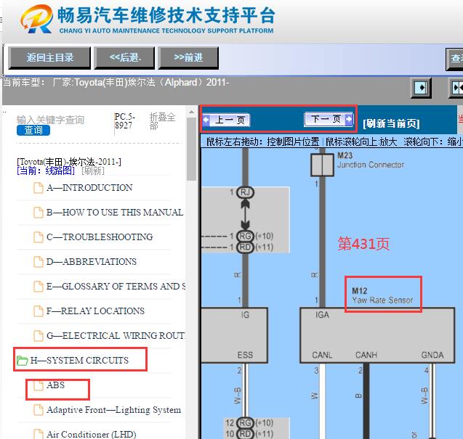Go forward with the >>前进 button

click(188, 57)
